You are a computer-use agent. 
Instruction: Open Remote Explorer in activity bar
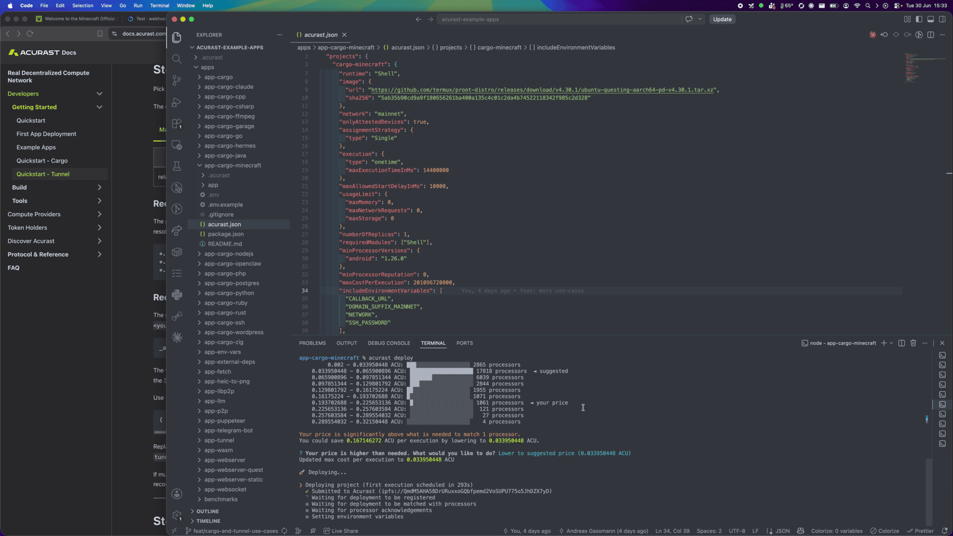pyautogui.click(x=177, y=145)
